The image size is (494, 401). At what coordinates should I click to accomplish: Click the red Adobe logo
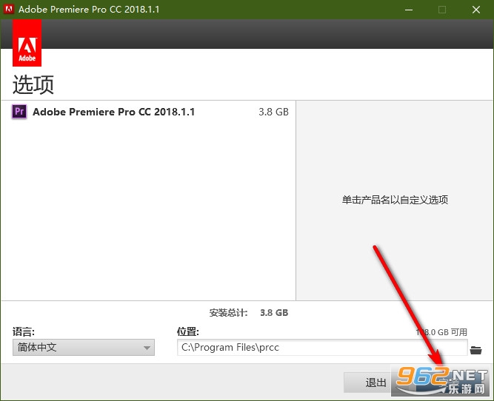[27, 43]
